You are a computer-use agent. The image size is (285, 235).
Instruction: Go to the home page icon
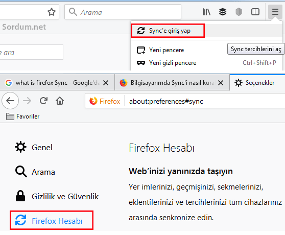60,101
